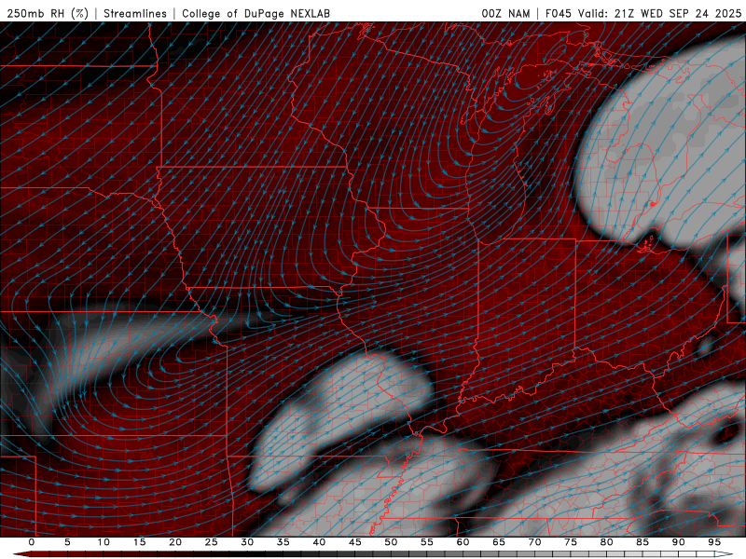The width and height of the screenshot is (746, 559).
Task: Click the "80" colorbar tick label
Action: [x=607, y=542]
